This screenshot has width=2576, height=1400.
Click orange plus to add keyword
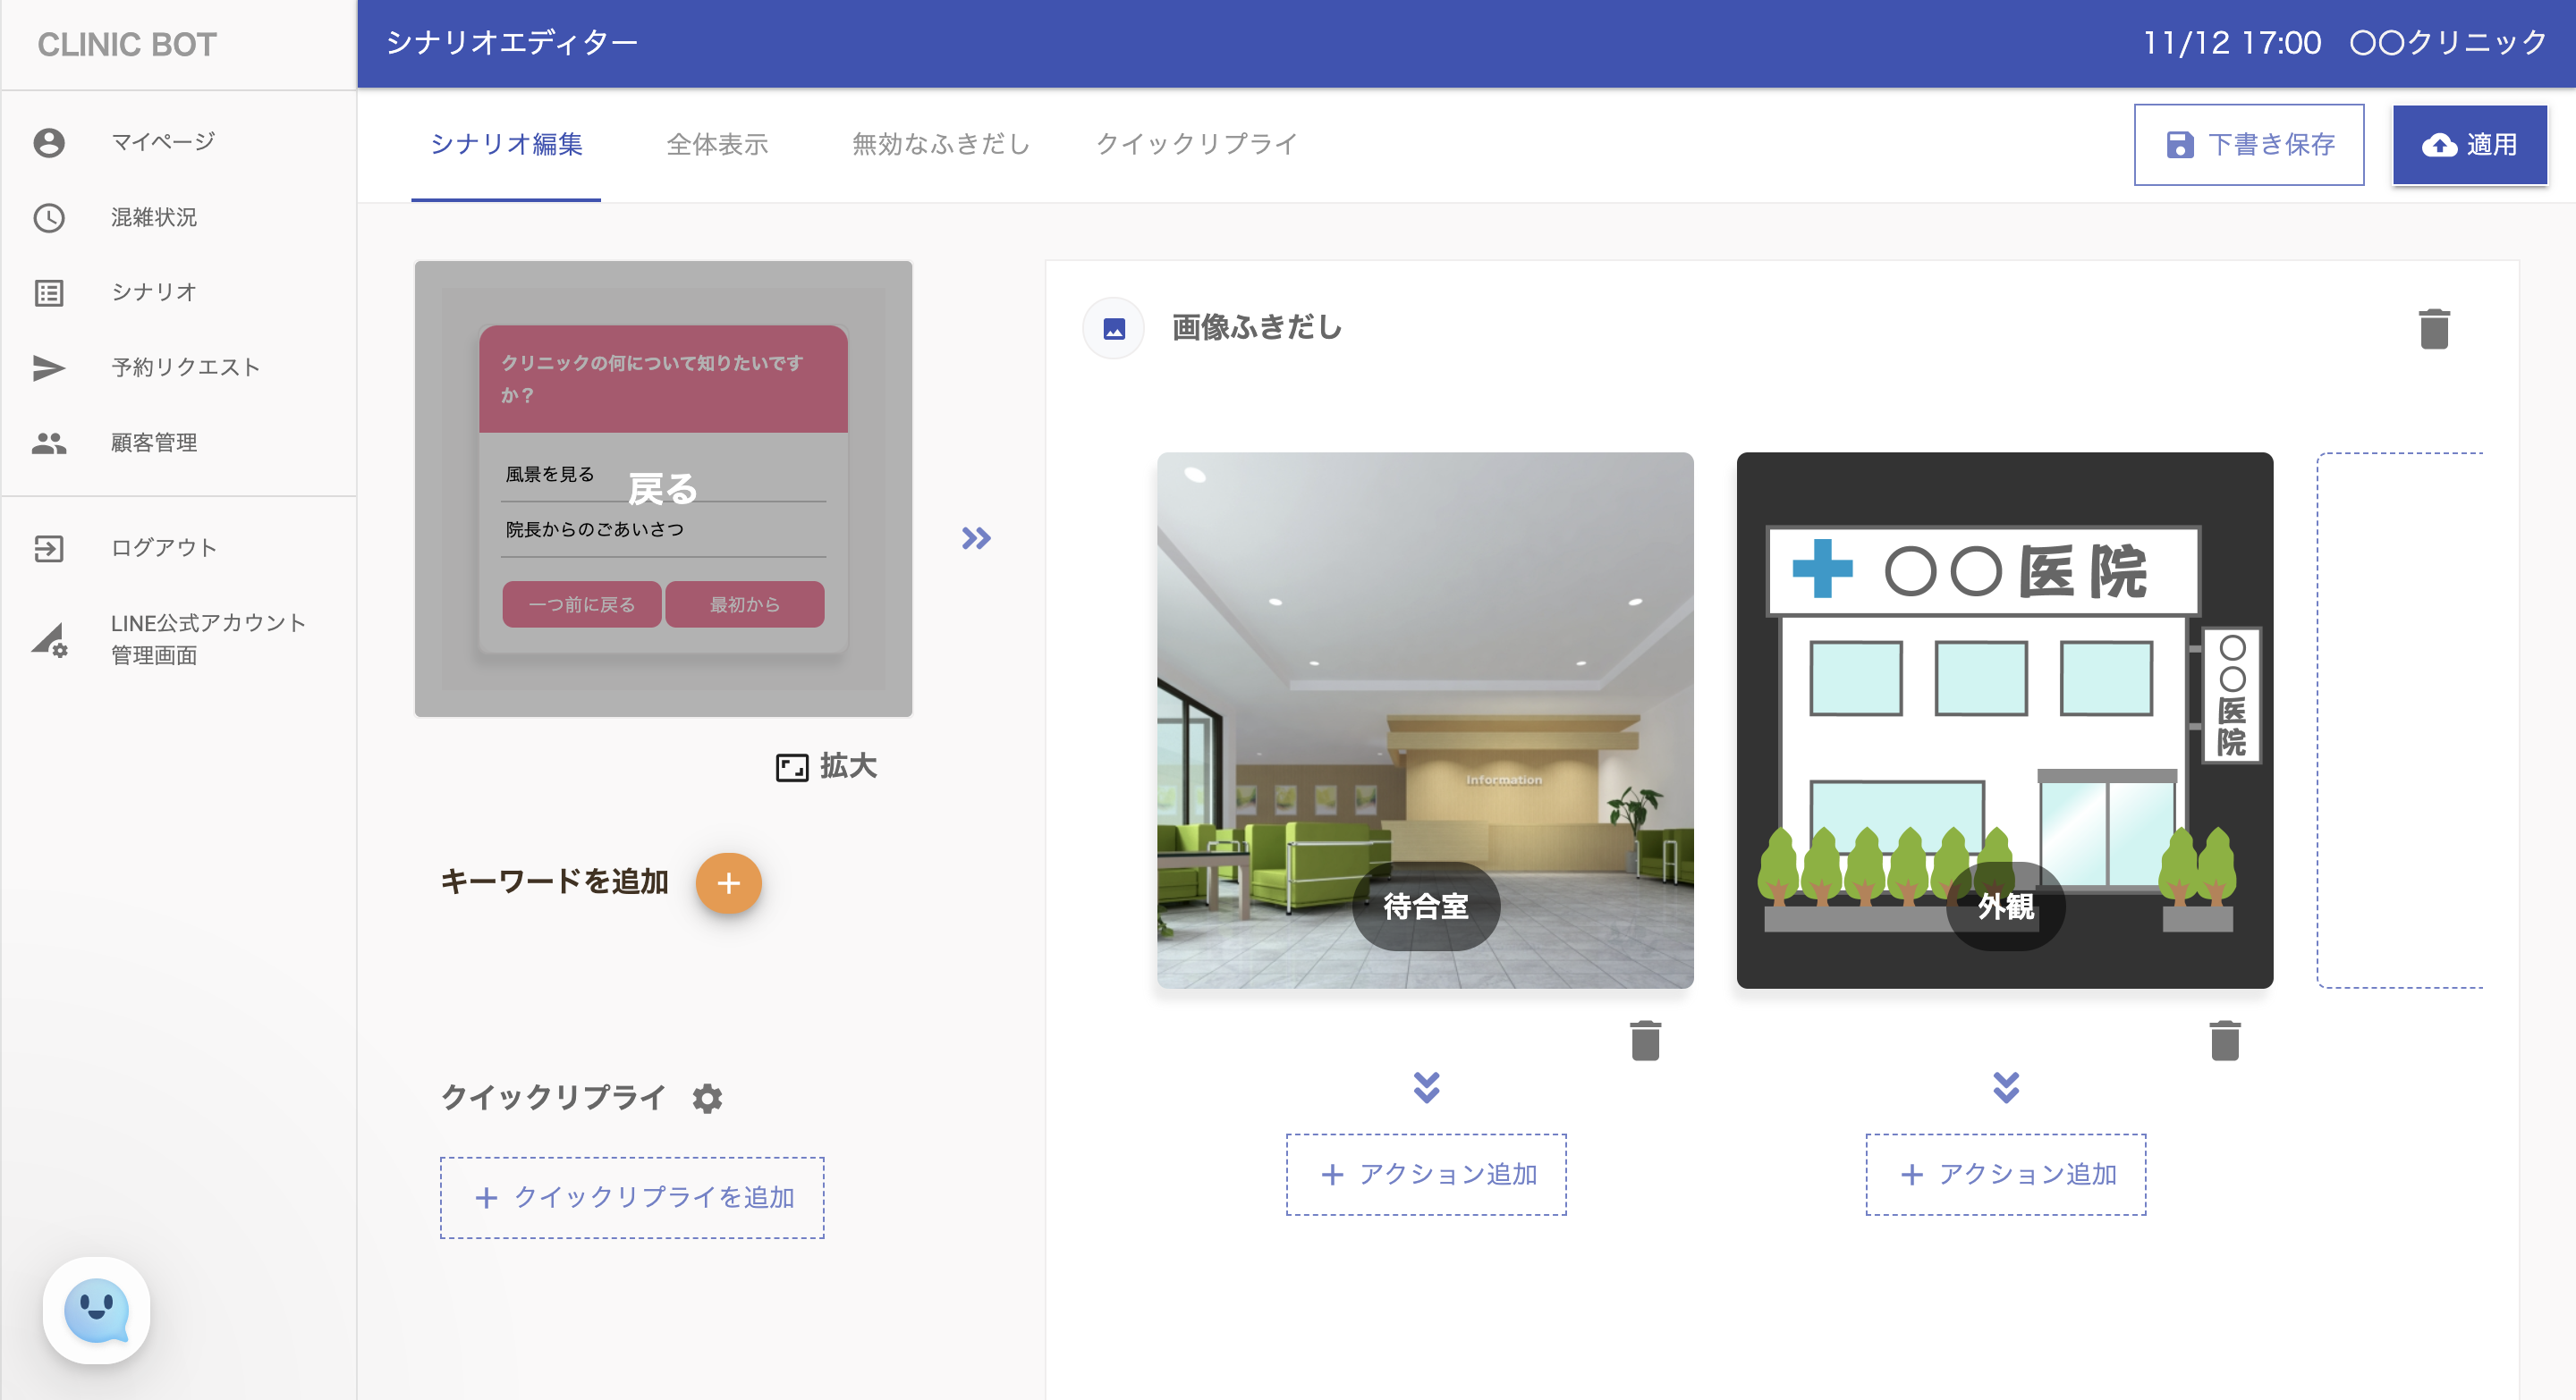[728, 883]
